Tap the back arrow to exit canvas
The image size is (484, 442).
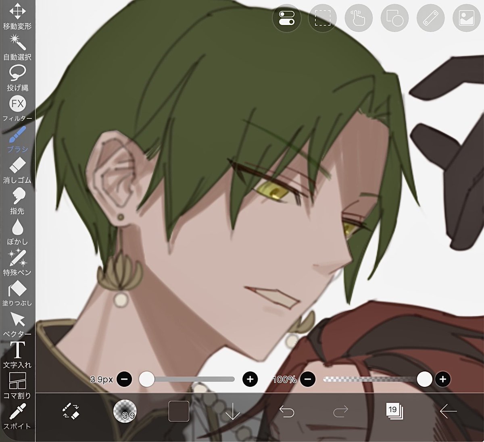point(448,411)
